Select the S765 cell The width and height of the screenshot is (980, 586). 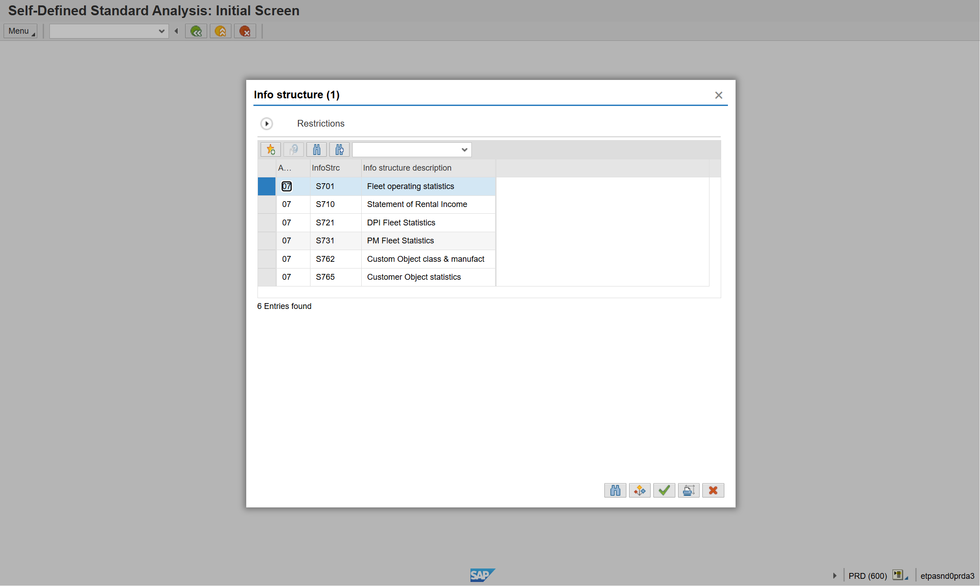click(336, 277)
